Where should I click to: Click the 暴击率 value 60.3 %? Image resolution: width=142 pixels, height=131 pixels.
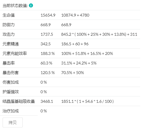(x=46, y=63)
